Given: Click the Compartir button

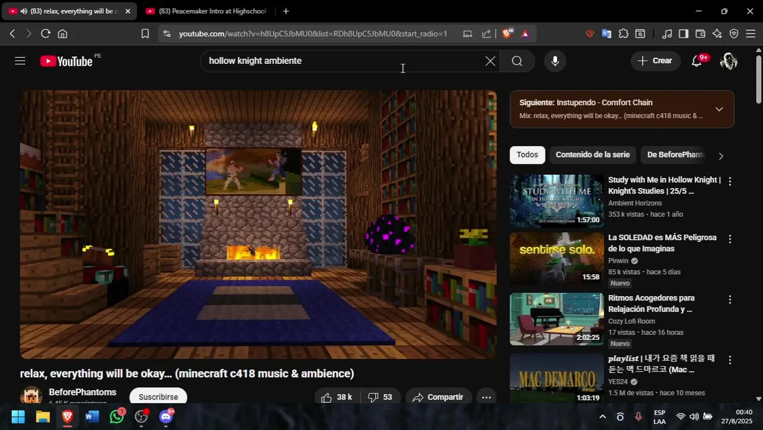Looking at the screenshot, I should pos(438,397).
